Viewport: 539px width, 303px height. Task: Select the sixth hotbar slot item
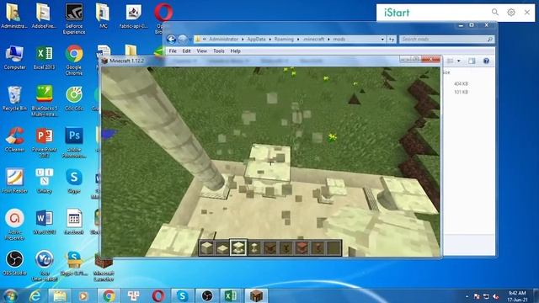click(x=286, y=247)
